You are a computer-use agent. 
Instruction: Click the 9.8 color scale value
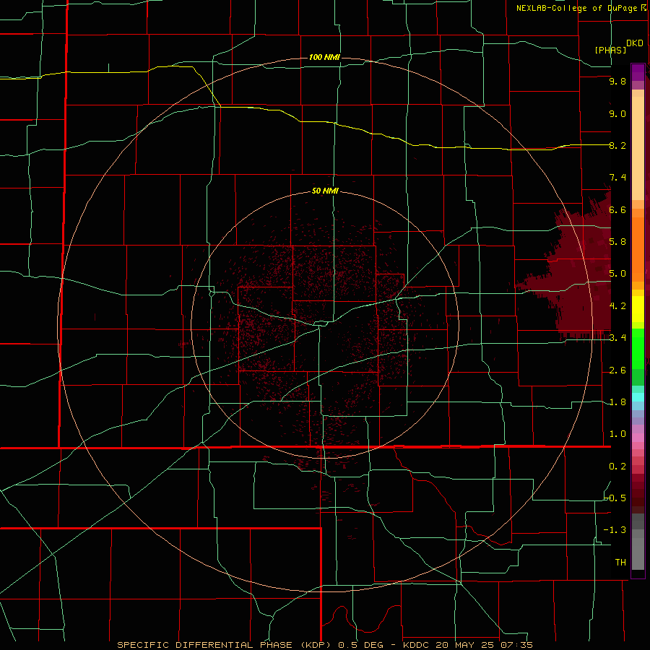click(x=617, y=81)
